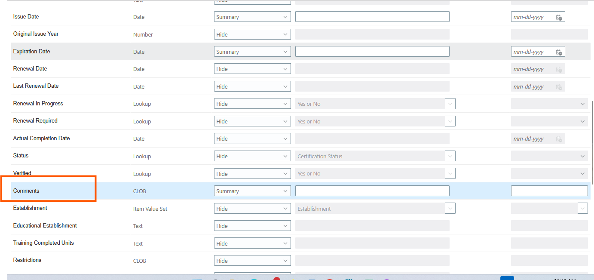The width and height of the screenshot is (594, 280).
Task: Click the rightmost text field in Comments row
Action: click(549, 191)
